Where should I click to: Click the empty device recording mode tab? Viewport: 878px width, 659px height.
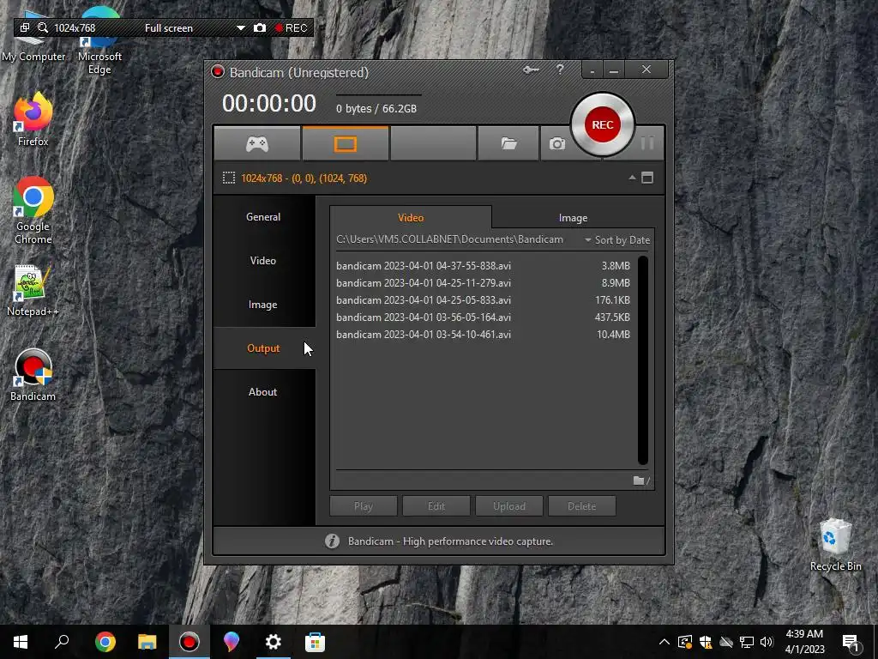coord(433,144)
